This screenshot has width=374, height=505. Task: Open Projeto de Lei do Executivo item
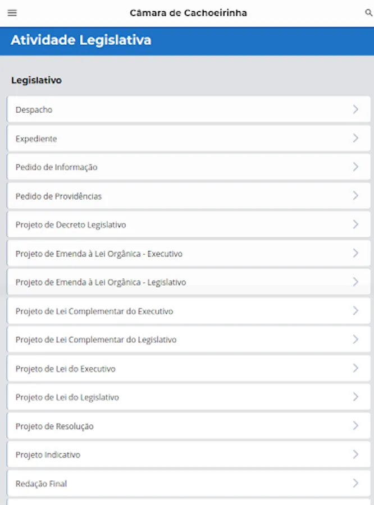coord(65,369)
